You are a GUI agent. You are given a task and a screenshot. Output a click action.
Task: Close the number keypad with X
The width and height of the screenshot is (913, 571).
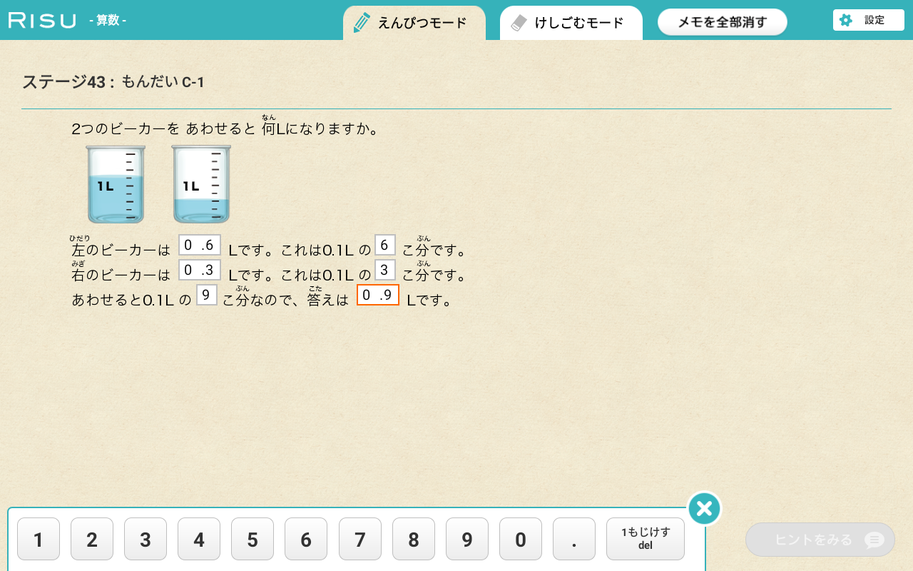tap(704, 509)
